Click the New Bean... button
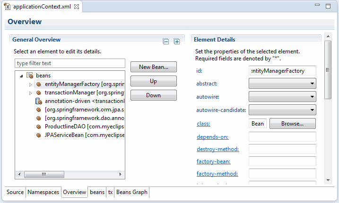The width and height of the screenshot is (339, 203). point(153,67)
